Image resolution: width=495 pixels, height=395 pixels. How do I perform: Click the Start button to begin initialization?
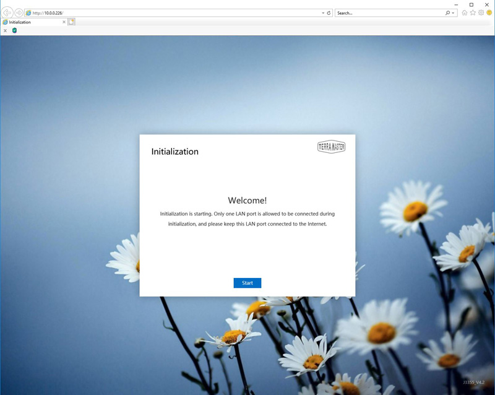pos(247,283)
